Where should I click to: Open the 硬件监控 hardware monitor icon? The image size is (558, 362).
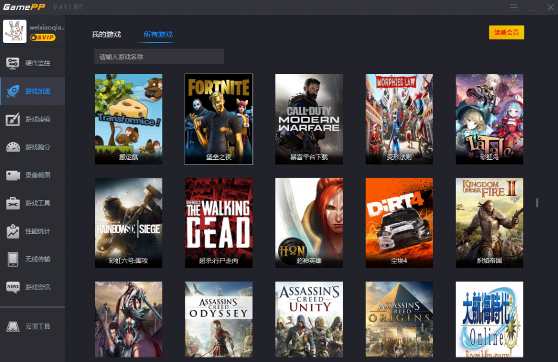click(x=13, y=63)
